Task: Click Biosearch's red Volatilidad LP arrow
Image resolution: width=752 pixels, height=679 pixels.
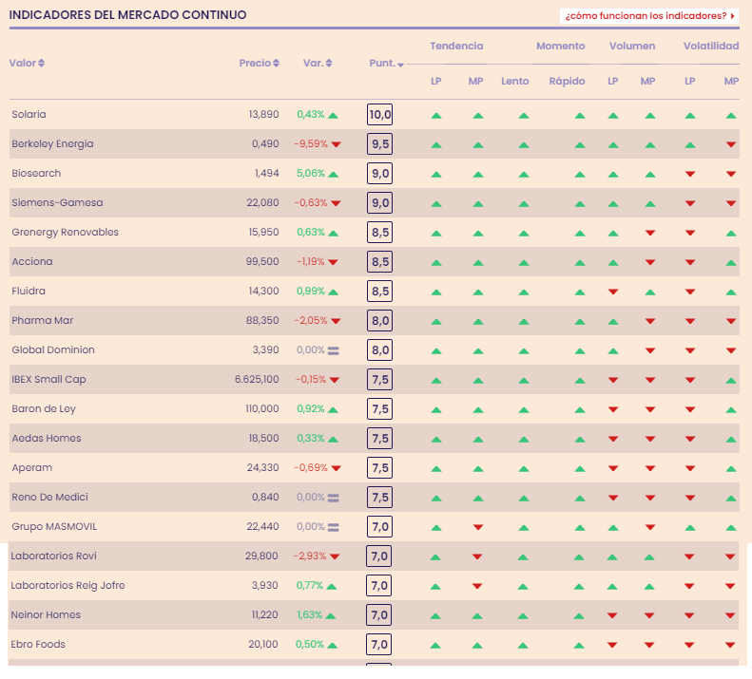Action: 690,174
